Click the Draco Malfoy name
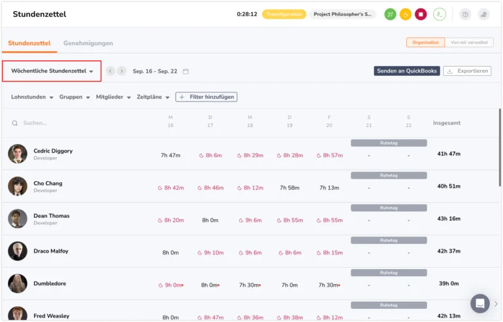This screenshot has height=322, width=503. (50, 251)
